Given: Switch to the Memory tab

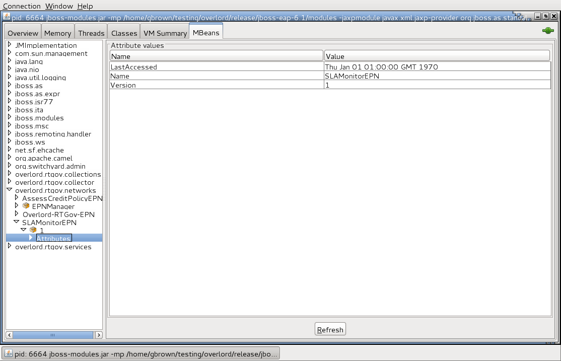Looking at the screenshot, I should [x=57, y=33].
